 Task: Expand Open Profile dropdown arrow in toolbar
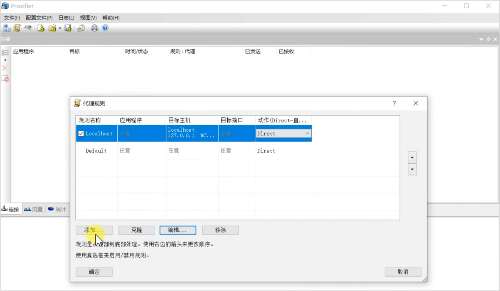point(60,28)
